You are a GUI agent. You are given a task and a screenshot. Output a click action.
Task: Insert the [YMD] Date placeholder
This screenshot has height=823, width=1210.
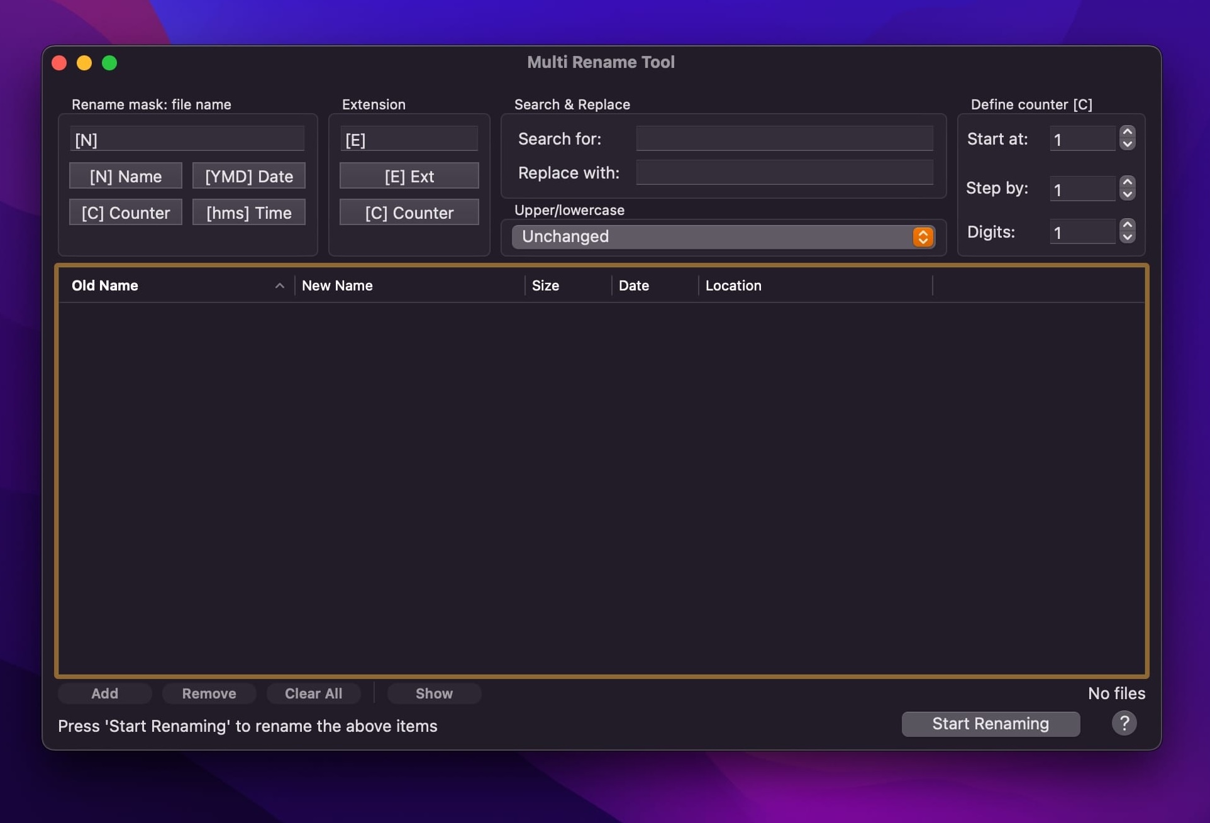coord(249,176)
